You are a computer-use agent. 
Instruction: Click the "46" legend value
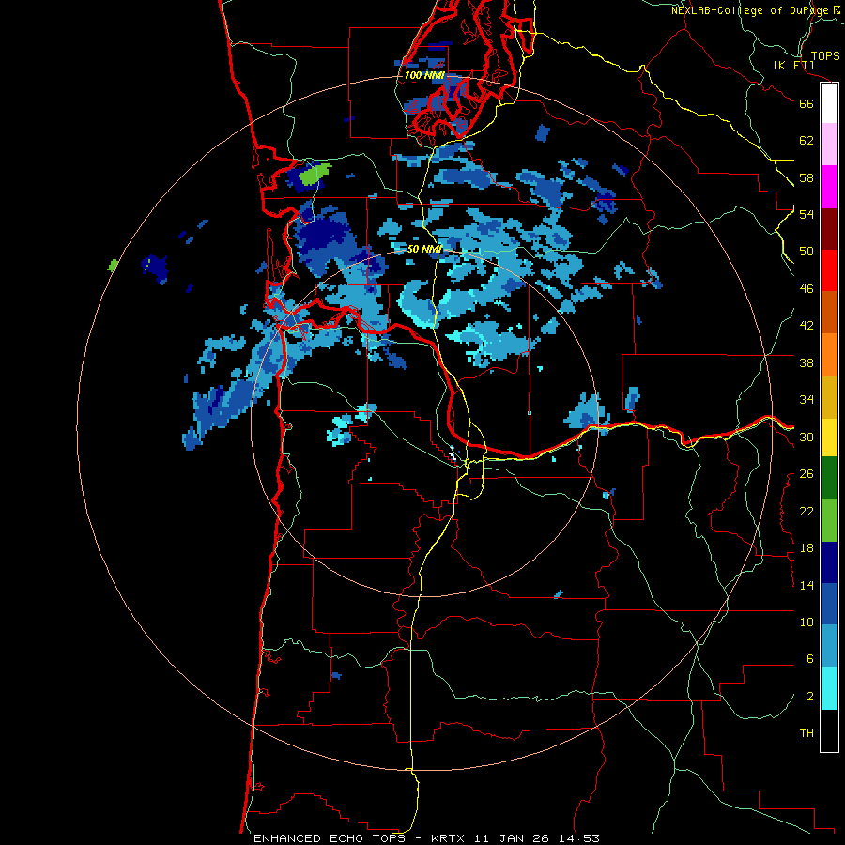coord(807,289)
